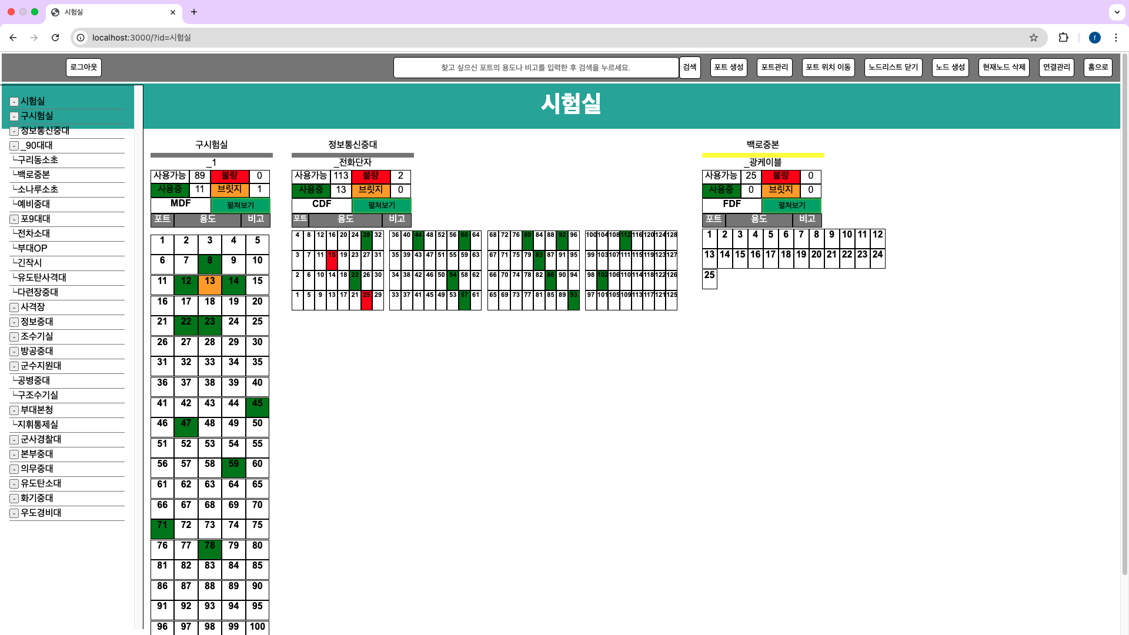Bookmark this page with the star icon
Screen dimensions: 1129x635
[1034, 38]
